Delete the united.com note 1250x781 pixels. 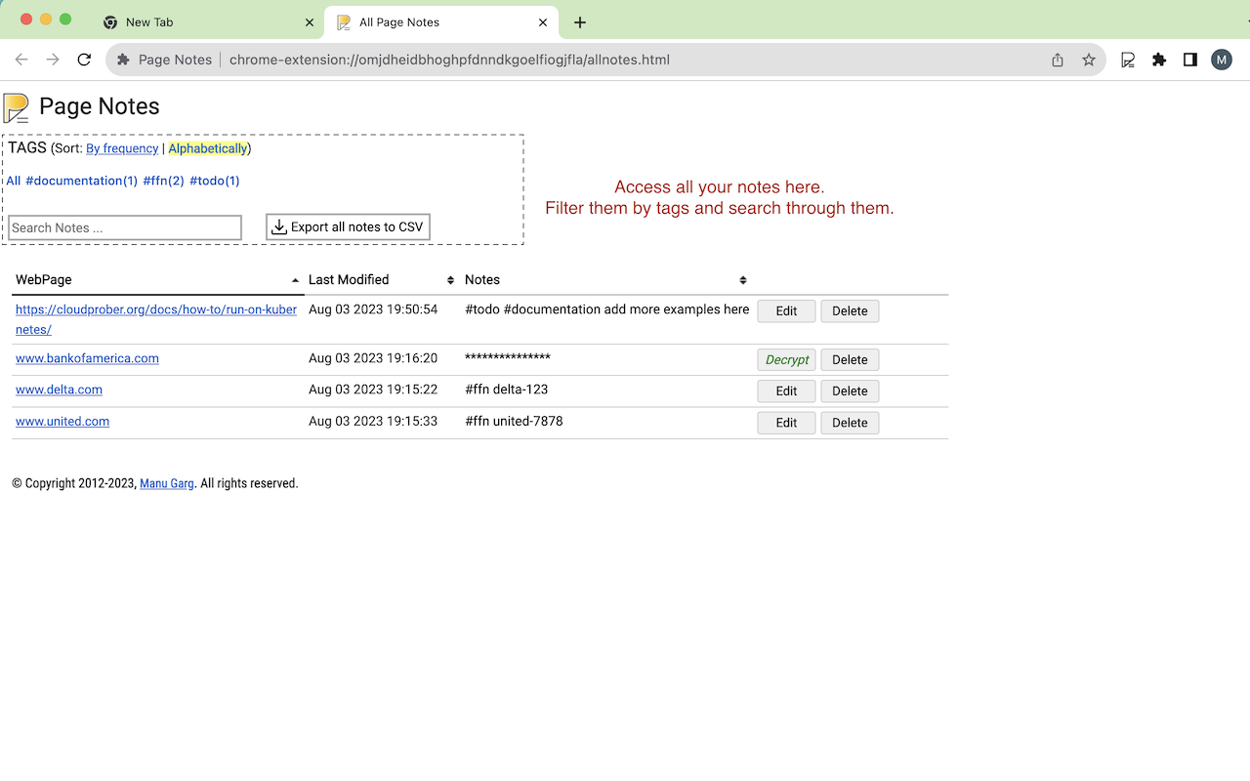(x=850, y=423)
